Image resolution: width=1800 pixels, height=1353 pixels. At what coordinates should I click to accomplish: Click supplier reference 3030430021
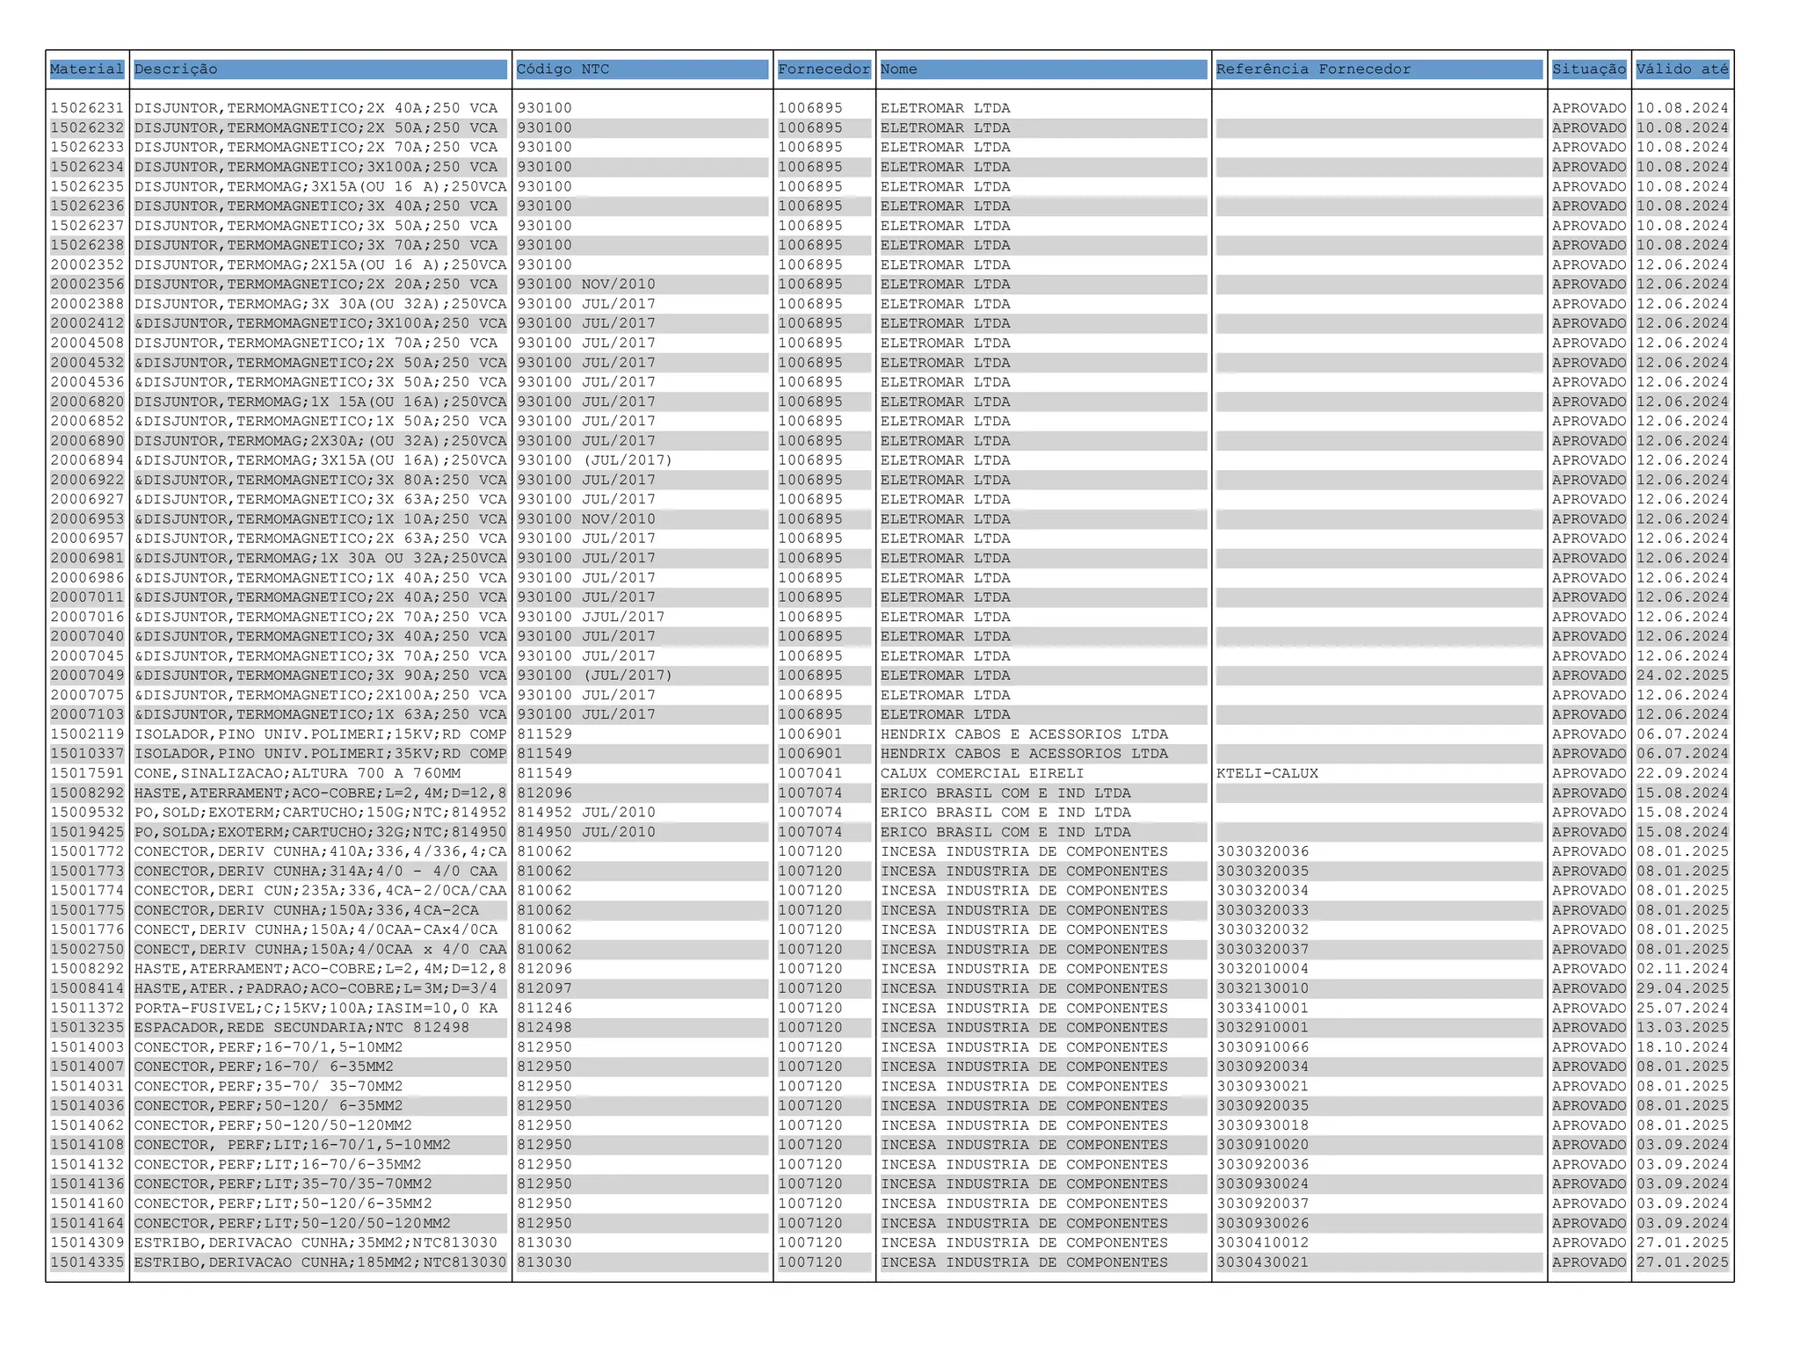click(x=1262, y=1263)
